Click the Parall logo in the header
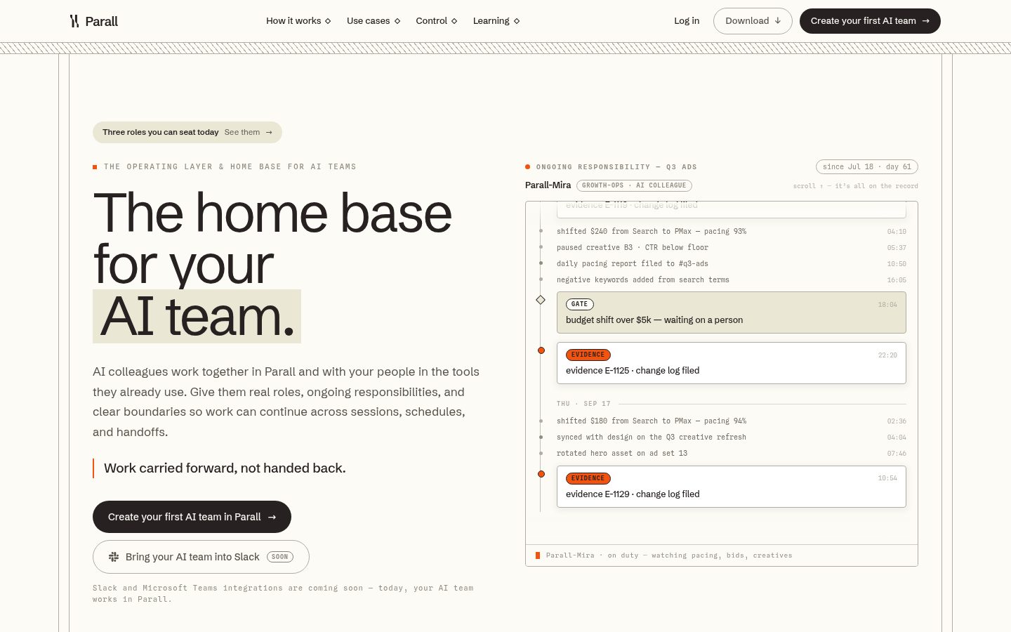This screenshot has height=632, width=1011. [x=93, y=21]
